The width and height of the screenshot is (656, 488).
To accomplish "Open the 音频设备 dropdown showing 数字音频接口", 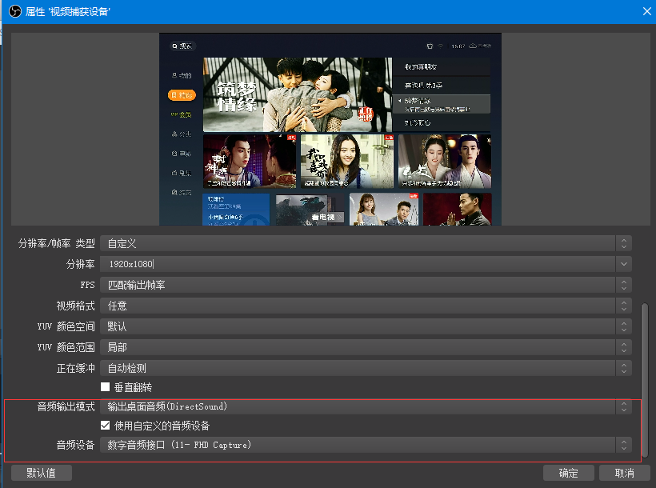I will tap(366, 445).
